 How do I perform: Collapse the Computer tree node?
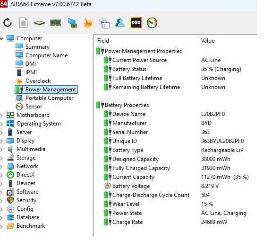(1, 38)
